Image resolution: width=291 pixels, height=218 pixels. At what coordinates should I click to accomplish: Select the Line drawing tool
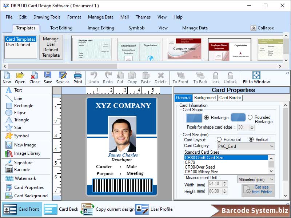pos(16,98)
